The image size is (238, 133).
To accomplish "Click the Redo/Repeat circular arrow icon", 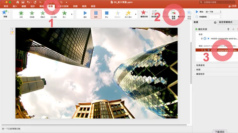I will pyautogui.click(x=35, y=2).
